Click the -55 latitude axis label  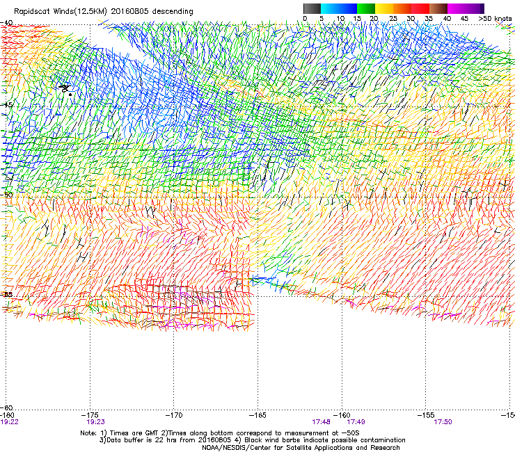click(x=6, y=294)
